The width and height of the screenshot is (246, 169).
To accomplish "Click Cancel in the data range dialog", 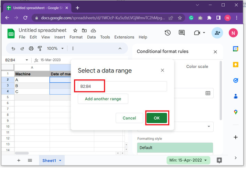I will click(x=129, y=118).
